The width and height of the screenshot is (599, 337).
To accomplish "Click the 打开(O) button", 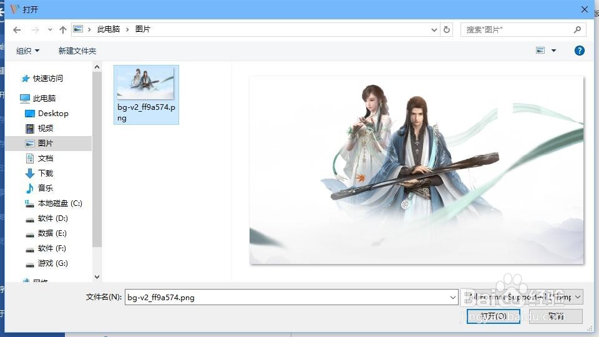I will tap(493, 316).
